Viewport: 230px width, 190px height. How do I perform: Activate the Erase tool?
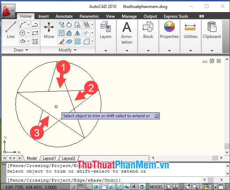tap(61, 41)
